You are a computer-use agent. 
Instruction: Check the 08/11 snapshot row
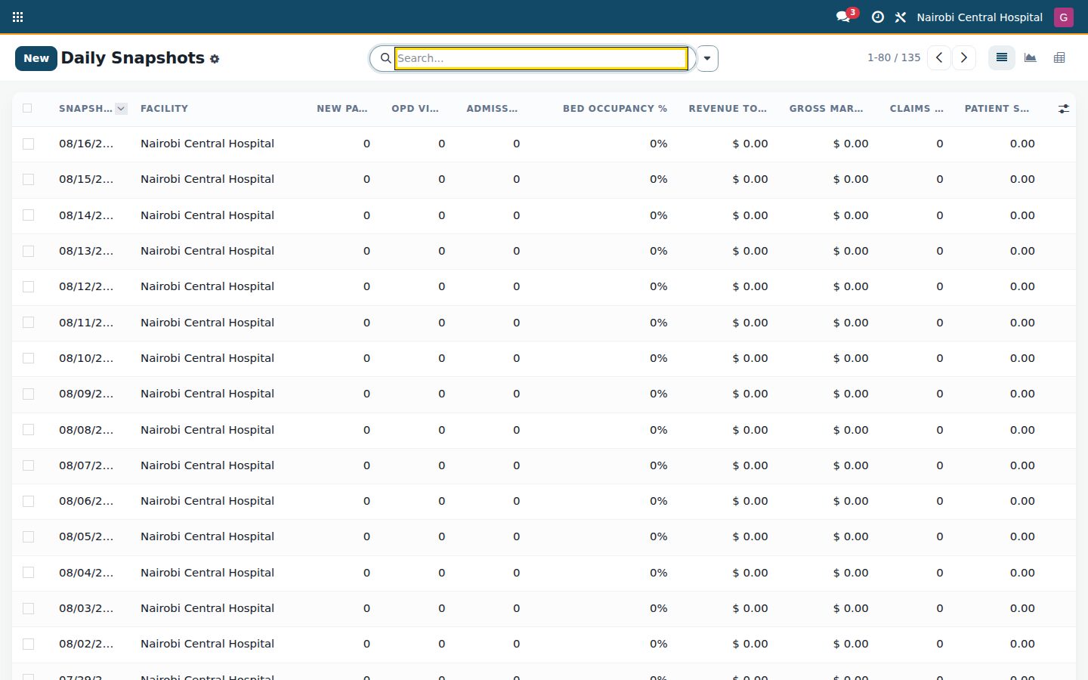29,323
